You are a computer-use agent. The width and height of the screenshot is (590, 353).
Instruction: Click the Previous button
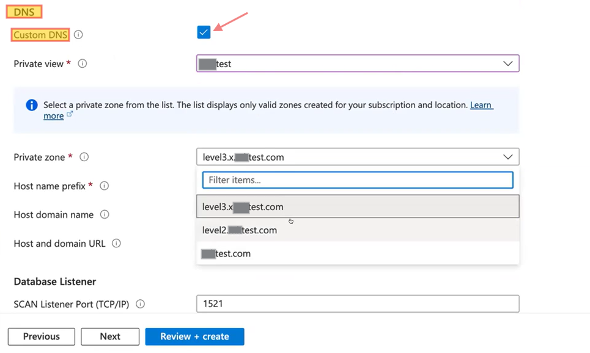(42, 337)
